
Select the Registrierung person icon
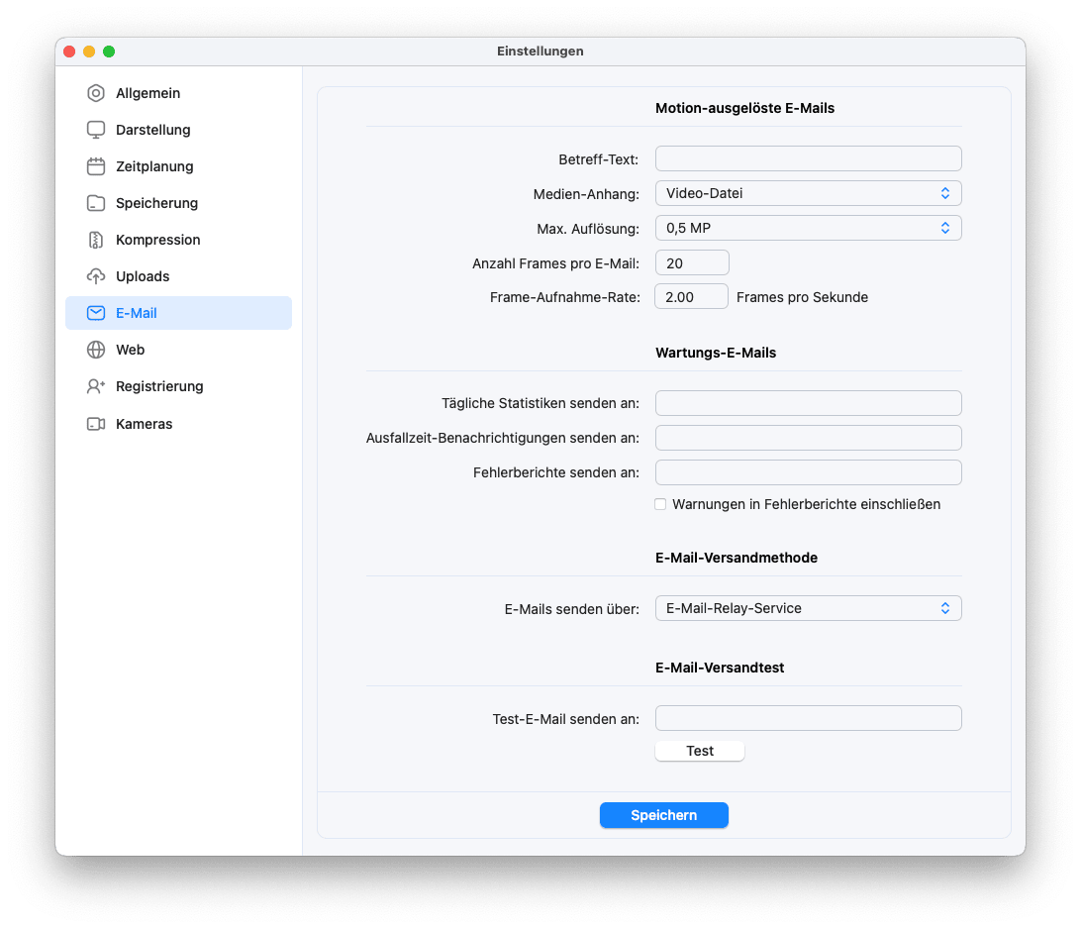(x=96, y=386)
